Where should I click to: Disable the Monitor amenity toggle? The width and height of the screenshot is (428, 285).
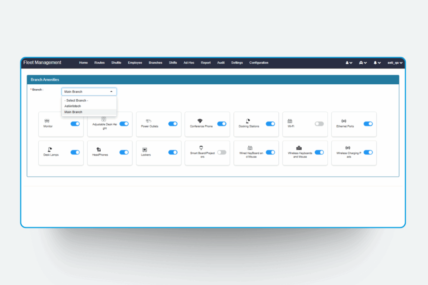point(75,124)
